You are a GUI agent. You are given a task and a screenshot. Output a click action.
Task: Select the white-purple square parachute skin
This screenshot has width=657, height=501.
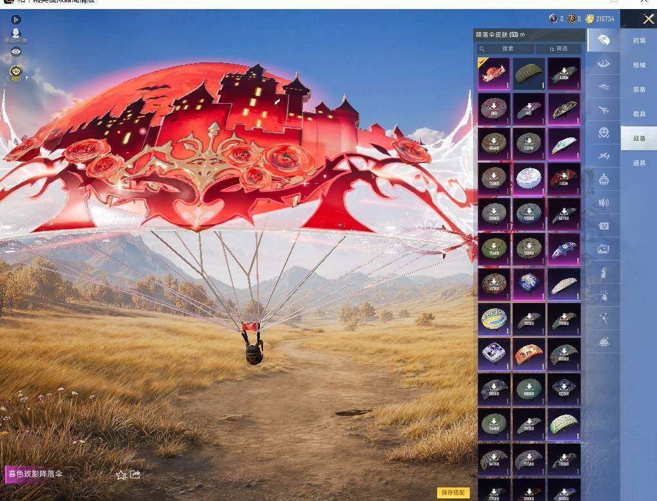pos(494,355)
